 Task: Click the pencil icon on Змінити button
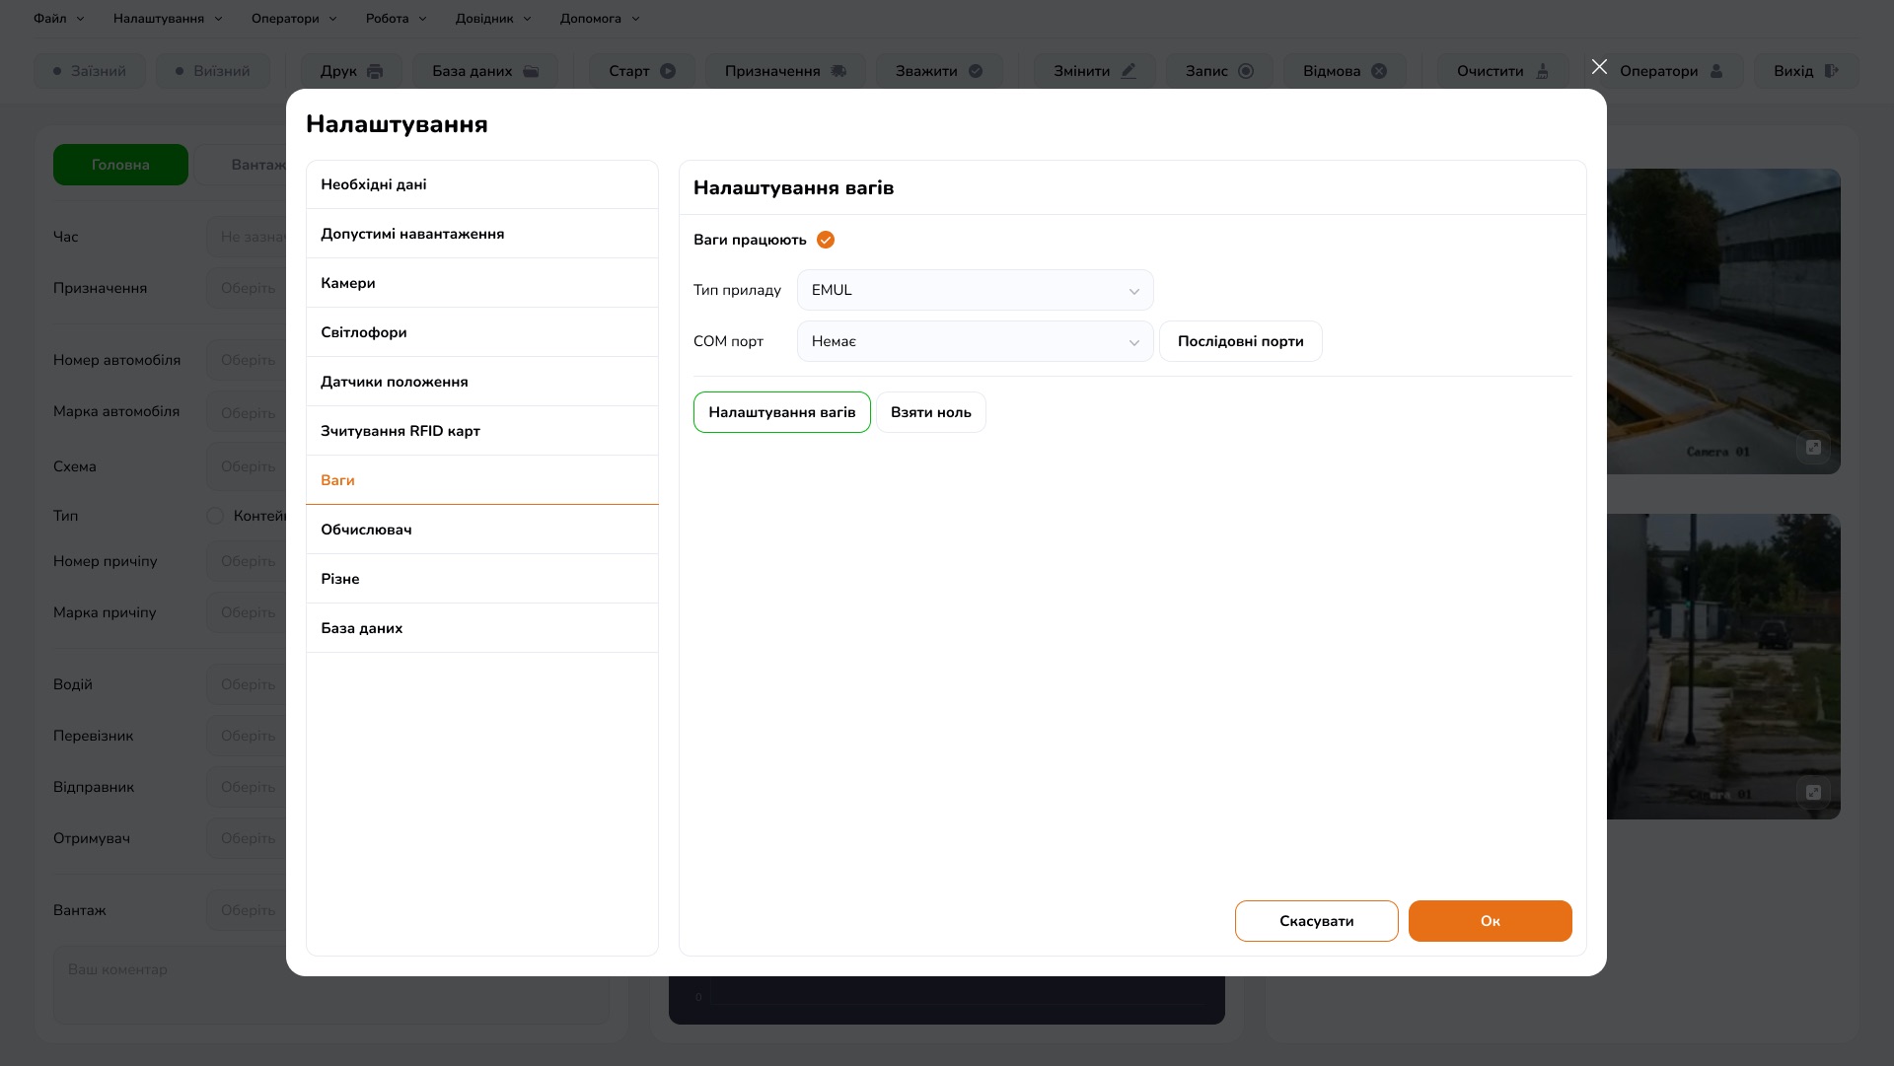click(x=1129, y=71)
